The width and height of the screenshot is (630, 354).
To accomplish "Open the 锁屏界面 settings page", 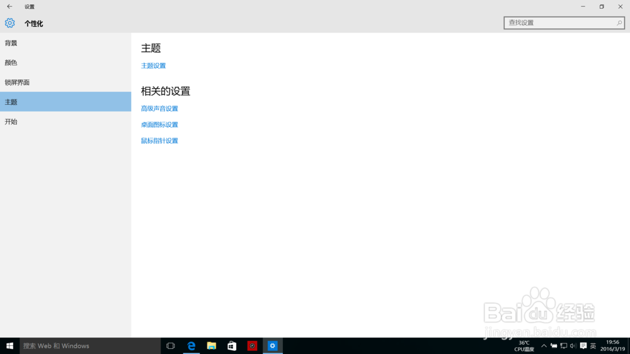I will pos(66,82).
